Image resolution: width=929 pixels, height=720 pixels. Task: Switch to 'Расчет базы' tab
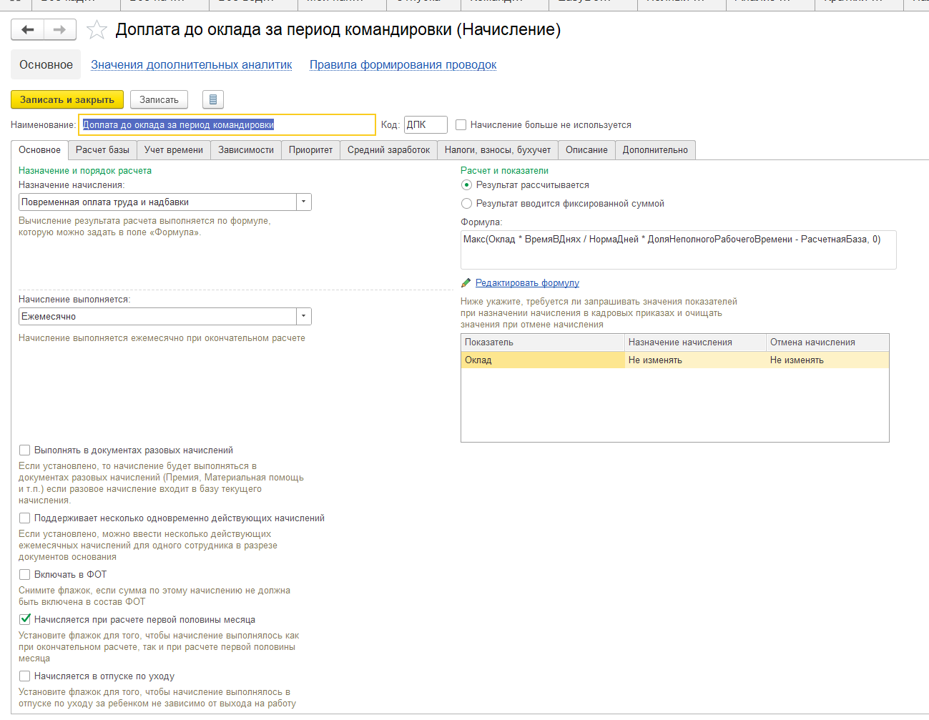point(102,150)
